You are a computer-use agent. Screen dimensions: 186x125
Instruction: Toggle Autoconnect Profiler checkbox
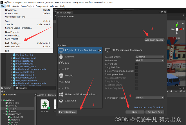point(136,78)
